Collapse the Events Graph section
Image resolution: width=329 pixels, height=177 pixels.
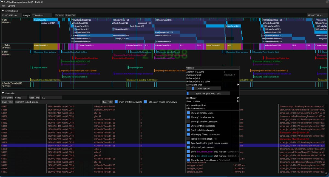coord(3,10)
